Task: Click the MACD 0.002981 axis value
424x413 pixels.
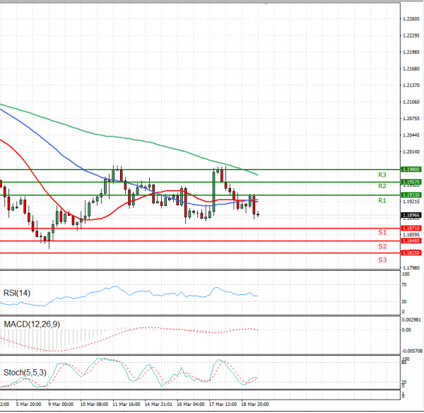Action: 411,320
